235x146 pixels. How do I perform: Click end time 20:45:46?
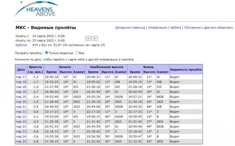[135, 127]
